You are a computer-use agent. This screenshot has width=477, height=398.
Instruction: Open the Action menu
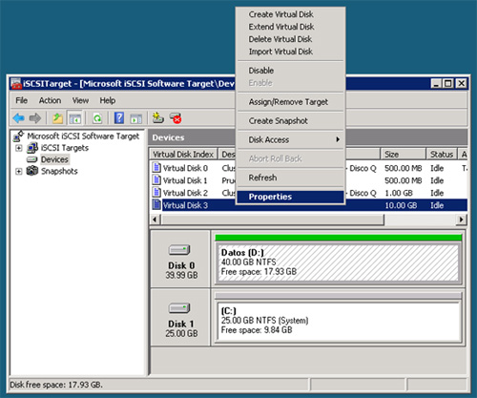click(50, 100)
